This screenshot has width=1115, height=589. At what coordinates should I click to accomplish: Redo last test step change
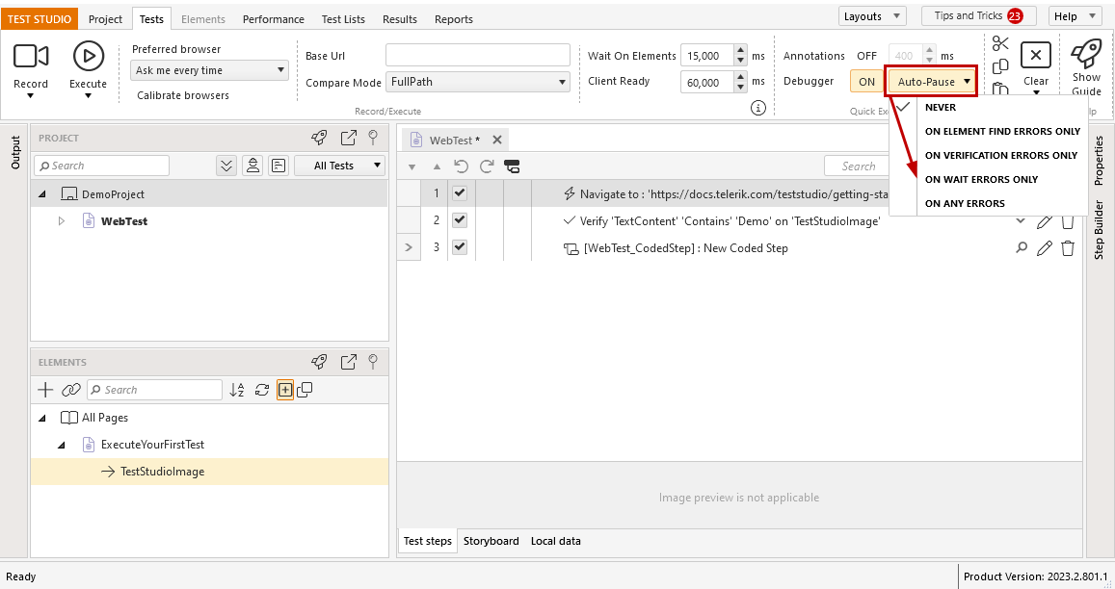(x=487, y=166)
